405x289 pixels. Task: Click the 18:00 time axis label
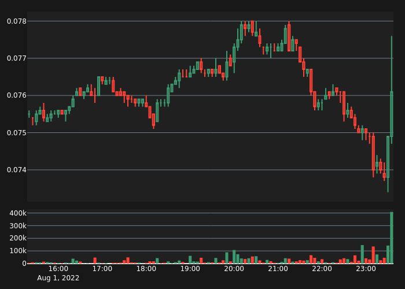tap(146, 269)
